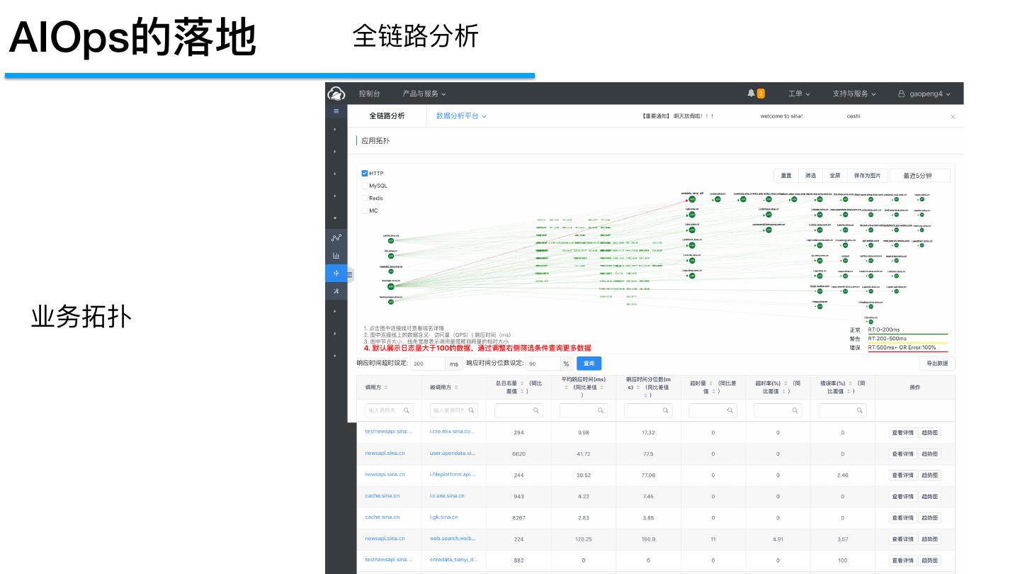Click the tools icon below the topology icon

[336, 291]
